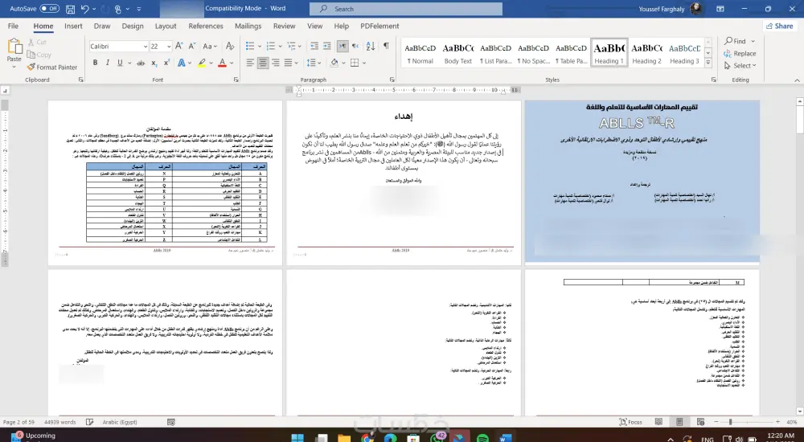Image resolution: width=804 pixels, height=442 pixels.
Task: Align text to the left
Action: coord(250,63)
